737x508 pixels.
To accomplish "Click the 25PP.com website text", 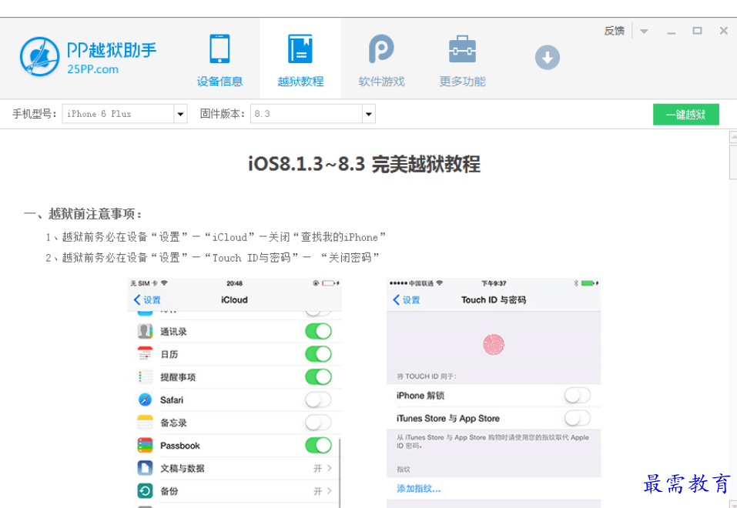I will [92, 69].
